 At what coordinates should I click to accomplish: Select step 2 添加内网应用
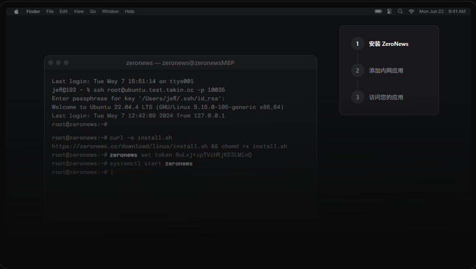coord(377,71)
